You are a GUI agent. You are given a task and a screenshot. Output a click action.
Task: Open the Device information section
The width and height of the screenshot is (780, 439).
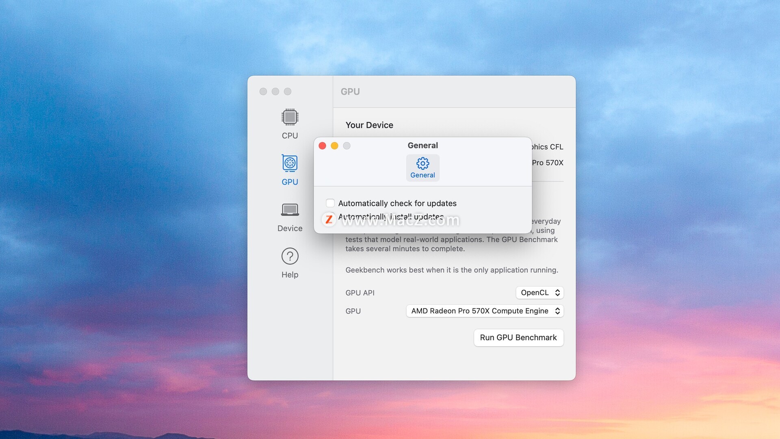click(x=290, y=217)
